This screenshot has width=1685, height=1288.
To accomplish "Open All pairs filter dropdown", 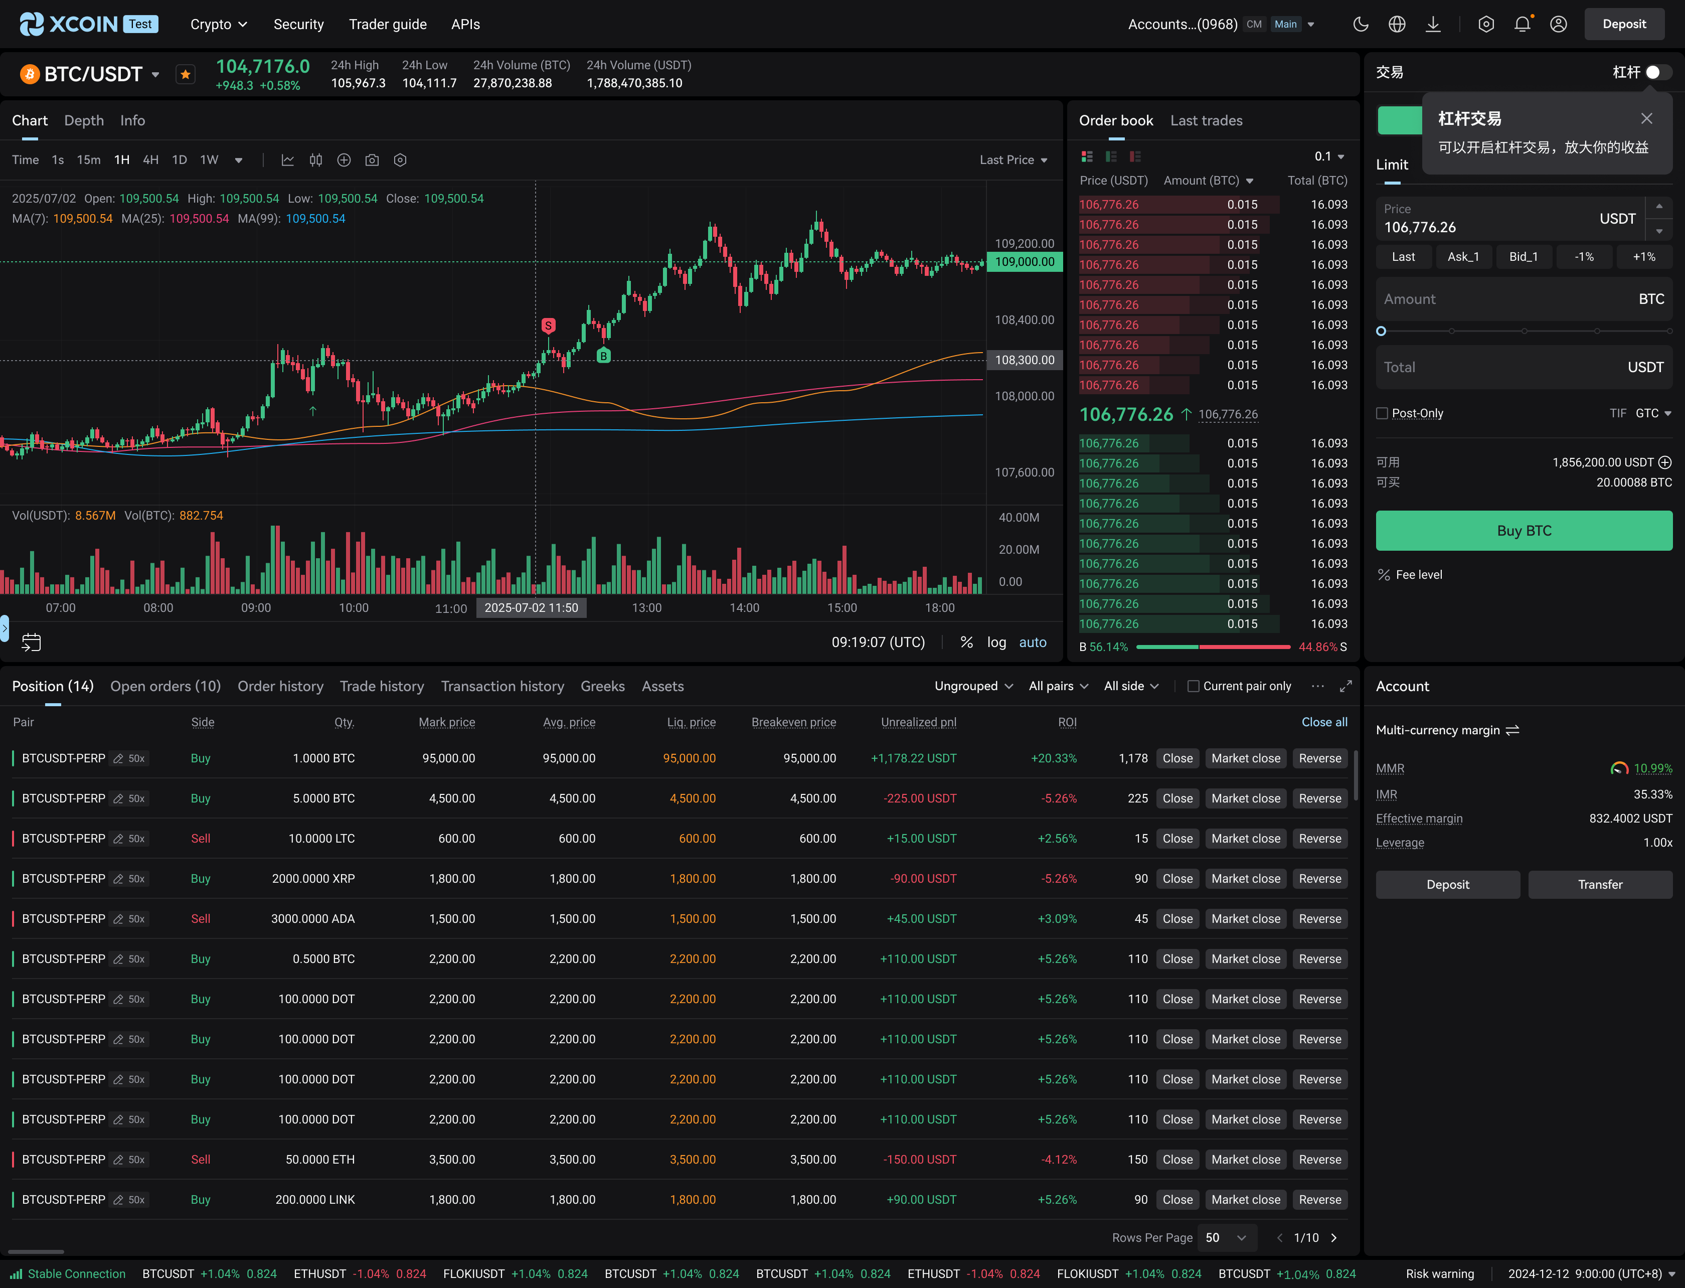I will (1058, 686).
